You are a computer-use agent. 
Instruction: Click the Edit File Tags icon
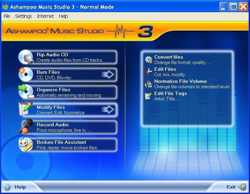pyautogui.click(x=148, y=96)
